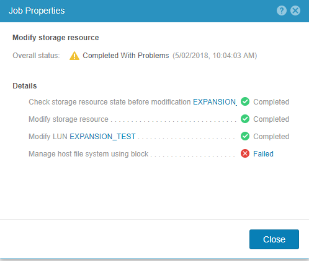The image size is (309, 261).
Task: Click the Details section heading
Action: point(25,86)
